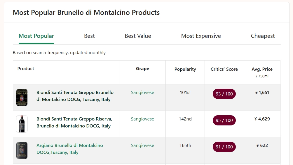Click the Biondi Santi Riserva bottle image
This screenshot has height=165, width=293.
pos(22,124)
